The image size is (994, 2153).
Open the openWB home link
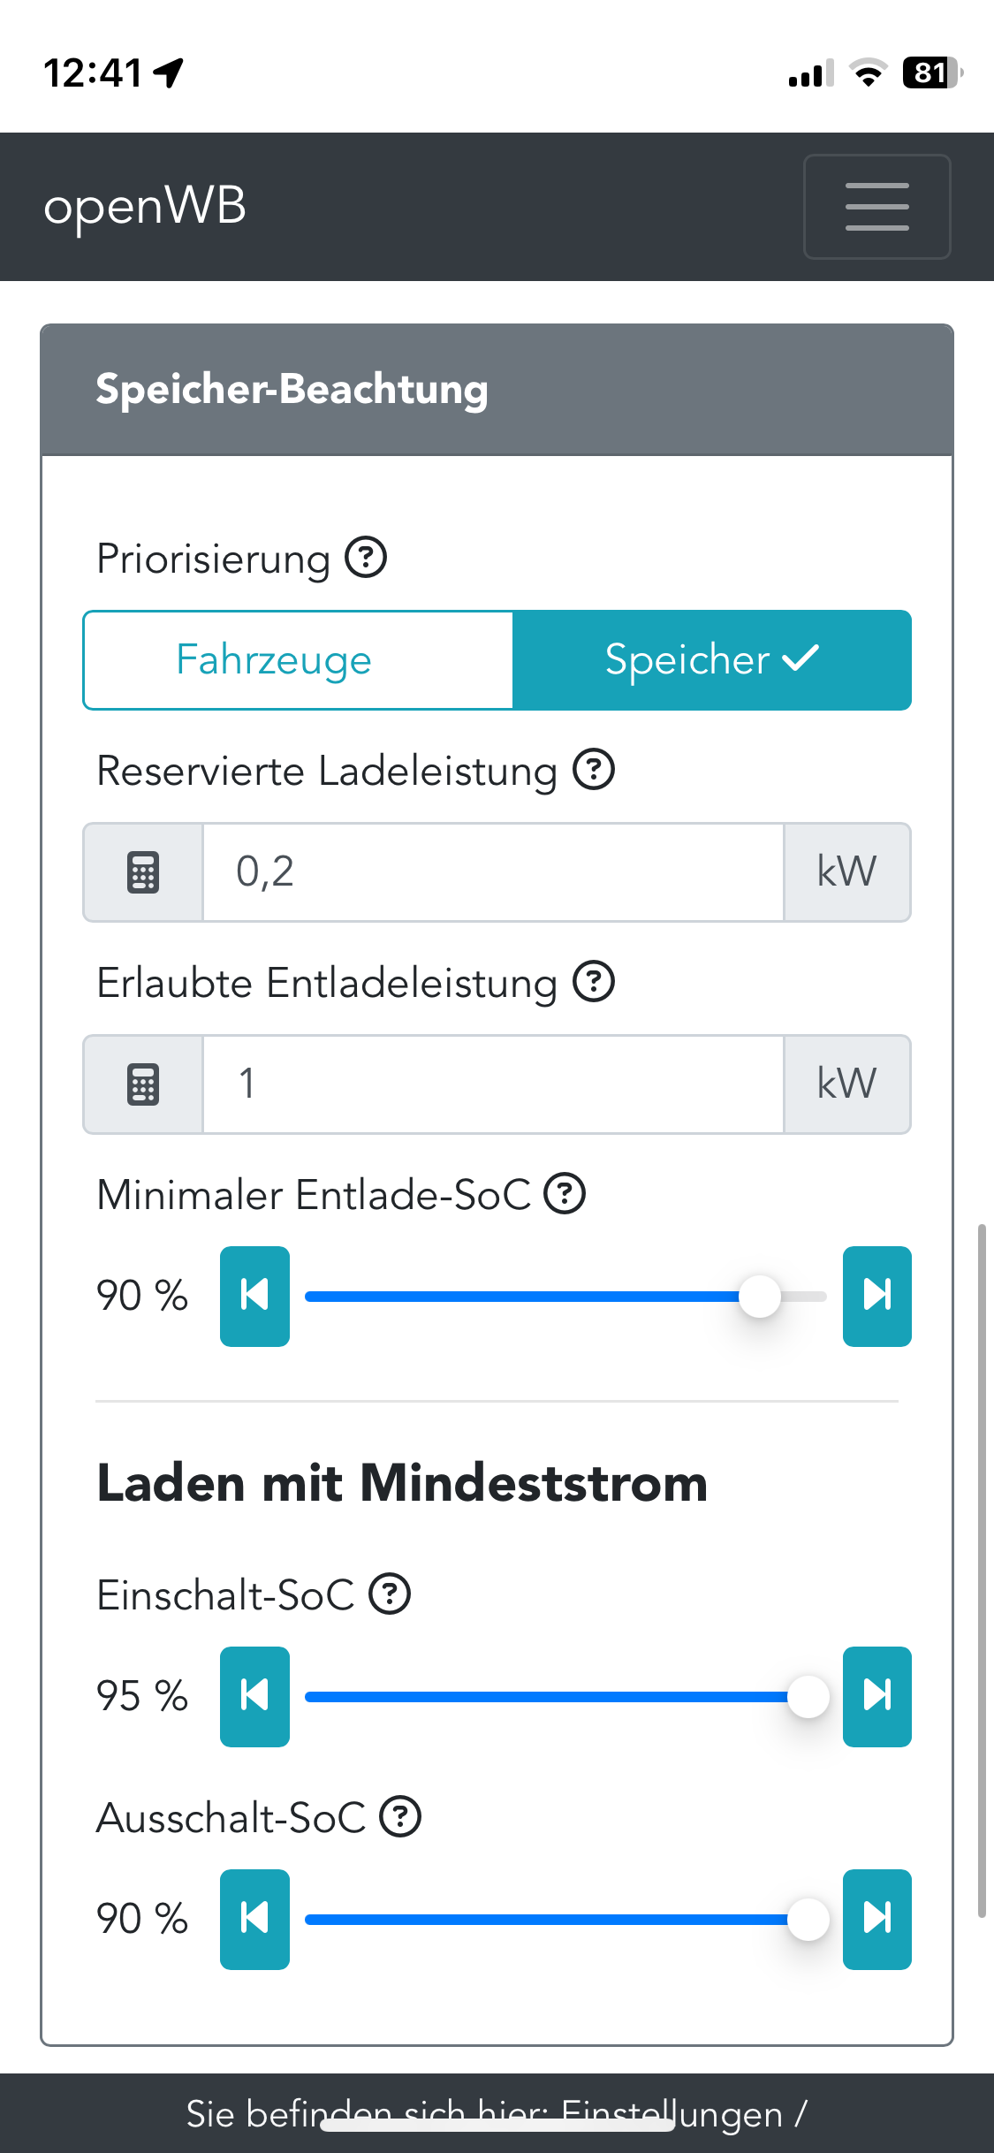(x=145, y=207)
